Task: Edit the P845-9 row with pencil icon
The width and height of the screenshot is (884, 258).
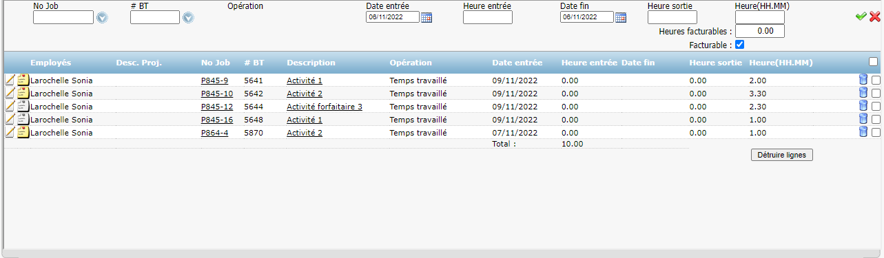Action: 10,80
